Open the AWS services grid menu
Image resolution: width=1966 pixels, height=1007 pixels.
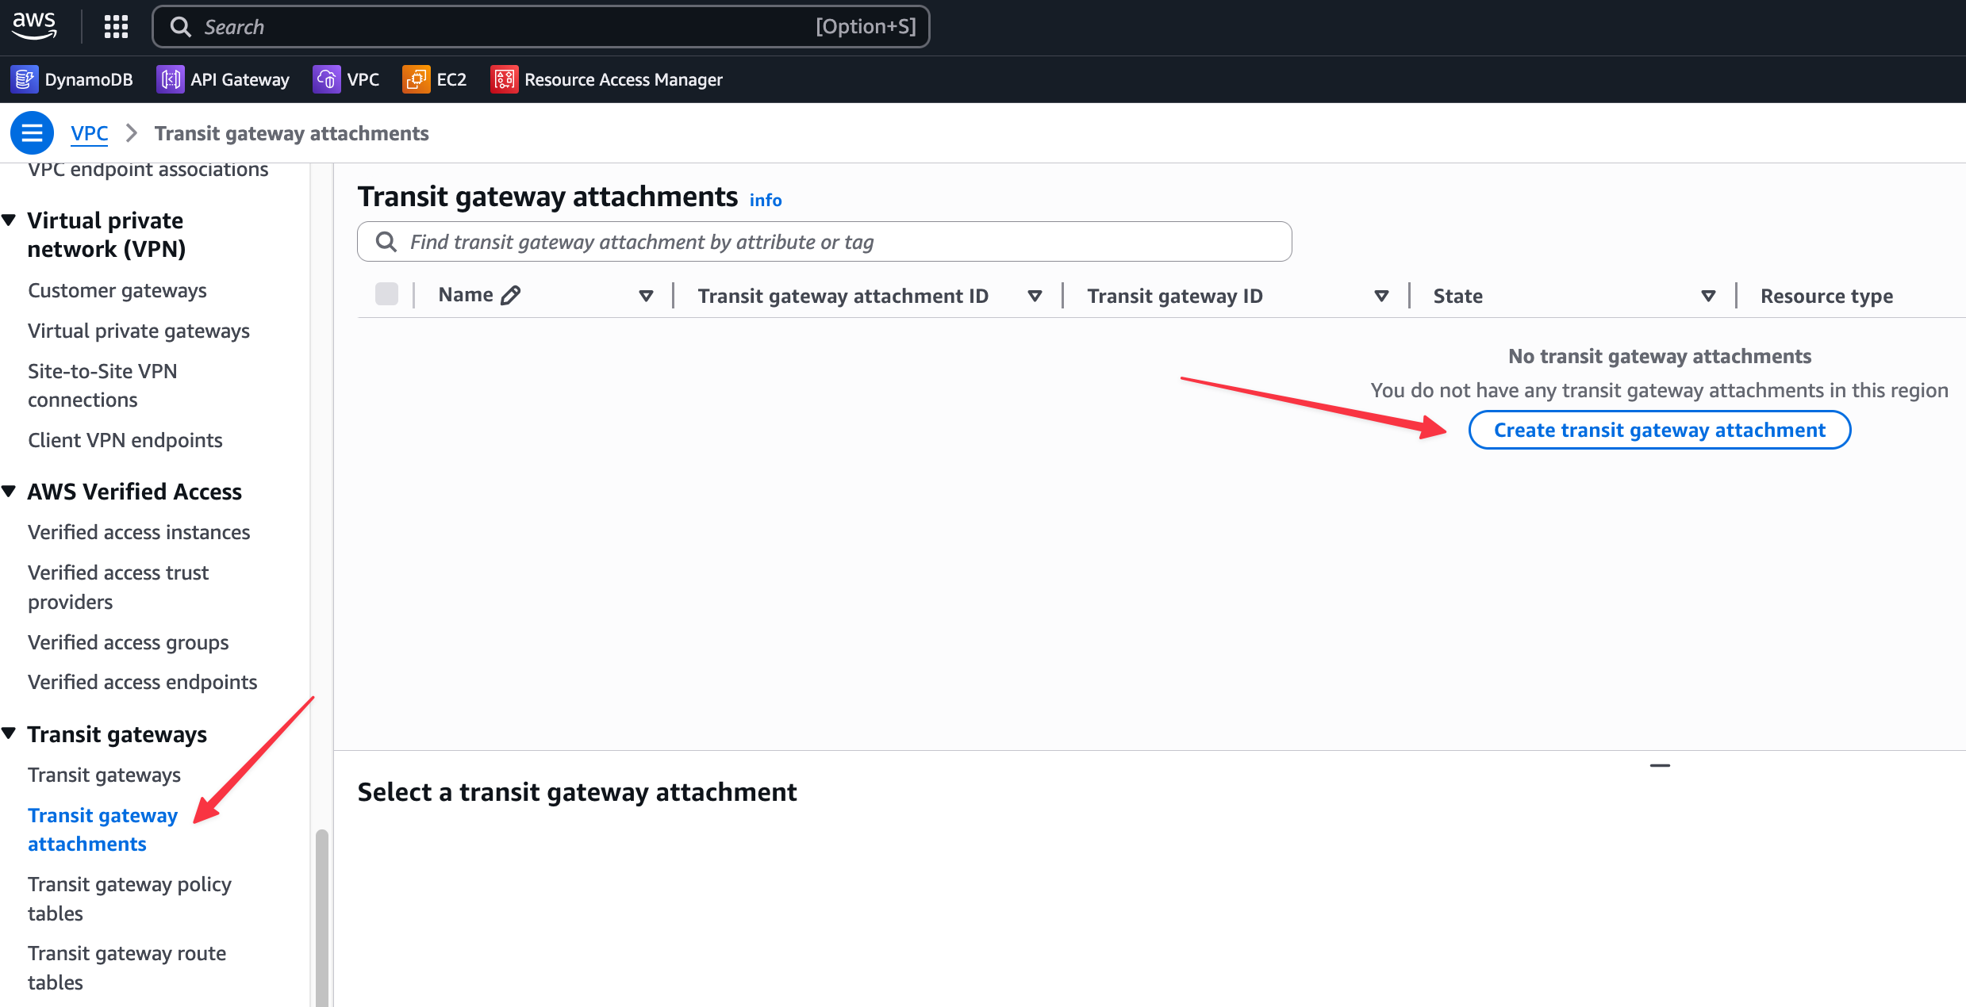115,26
